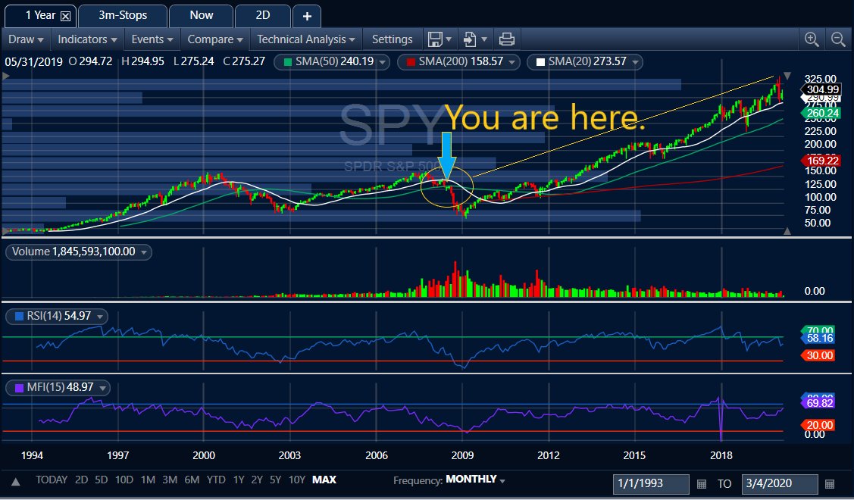
Task: Click the down triangle at top of price axis
Action: 787,76
